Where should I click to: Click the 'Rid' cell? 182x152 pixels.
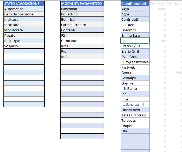[x=82, y=52]
